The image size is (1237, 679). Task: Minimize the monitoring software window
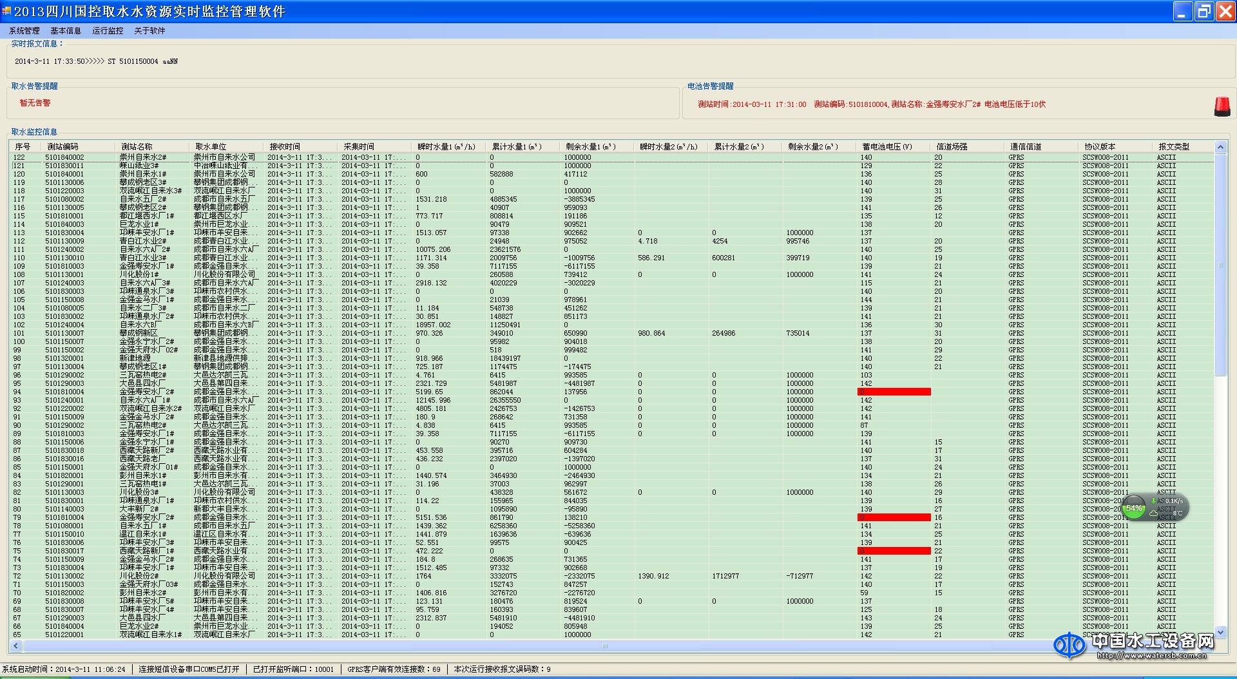(x=1182, y=12)
